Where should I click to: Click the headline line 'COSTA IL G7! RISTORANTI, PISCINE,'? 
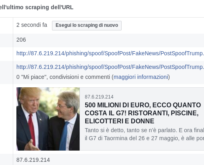[x=142, y=113]
